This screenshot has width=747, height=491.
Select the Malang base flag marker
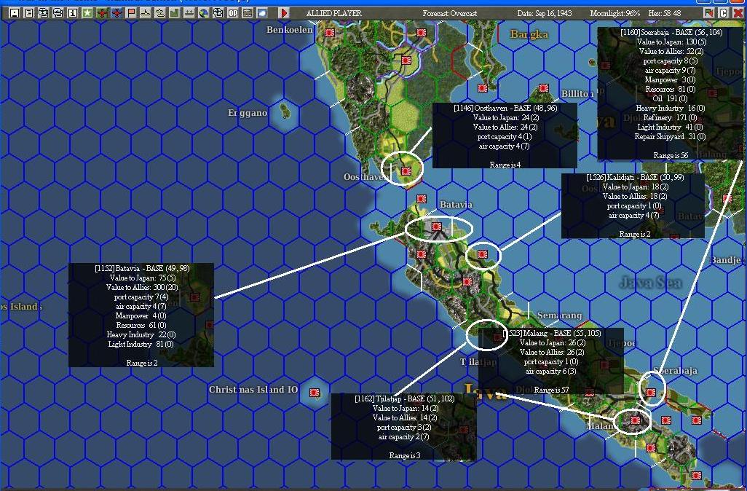click(x=636, y=420)
